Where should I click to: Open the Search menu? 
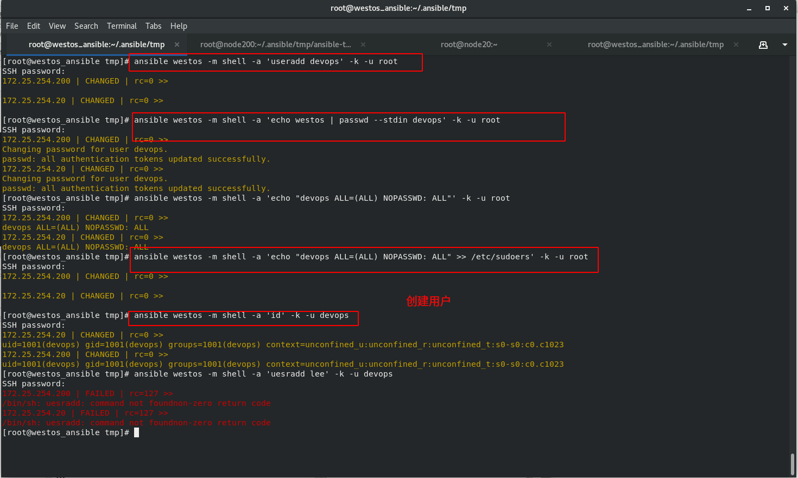click(x=86, y=26)
